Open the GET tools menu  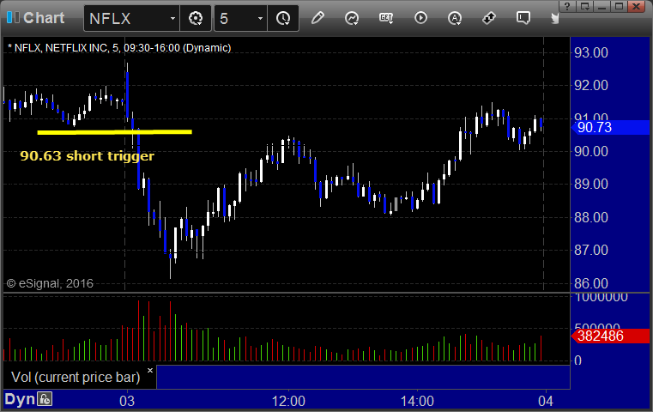click(386, 18)
